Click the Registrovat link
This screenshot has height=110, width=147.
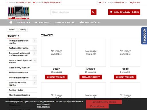click(x=135, y=3)
